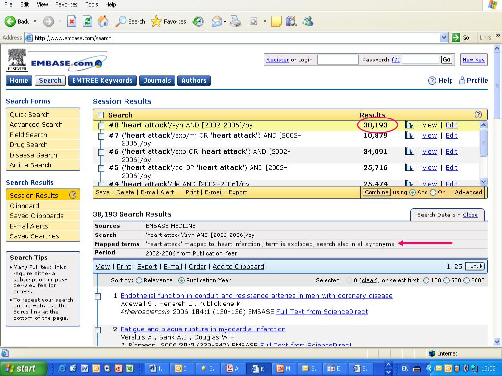This screenshot has height=376, width=502.
Task: Click the Edit link for search #8
Action: click(x=452, y=125)
